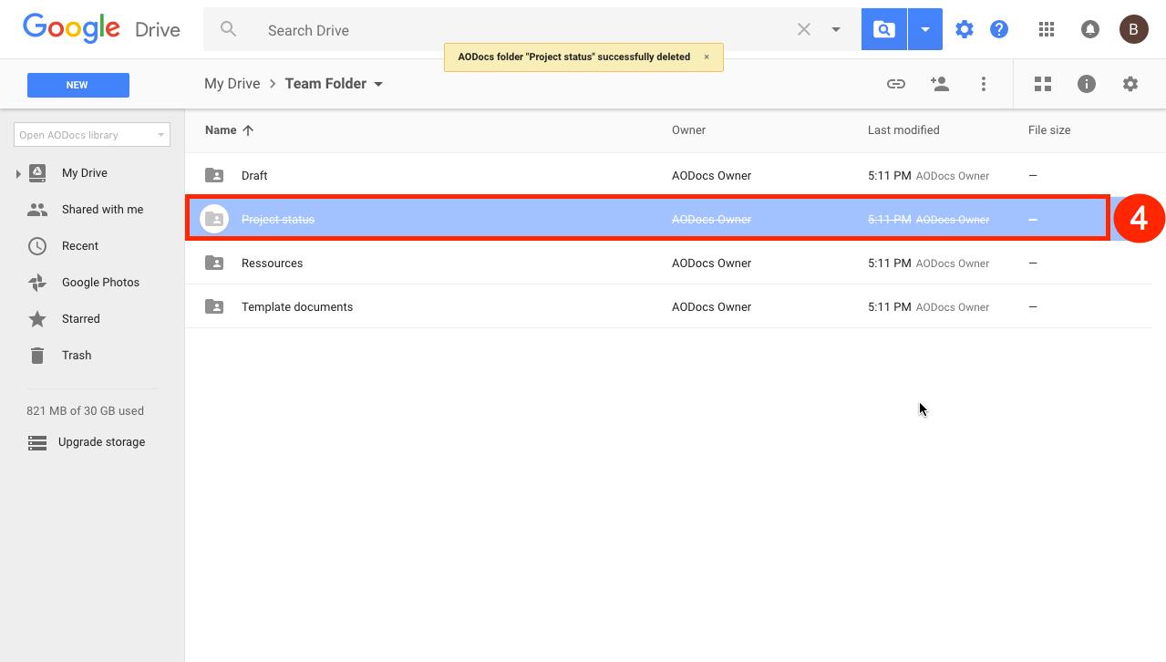Image resolution: width=1166 pixels, height=662 pixels.
Task: Select the Ressources folder name
Action: pos(272,264)
